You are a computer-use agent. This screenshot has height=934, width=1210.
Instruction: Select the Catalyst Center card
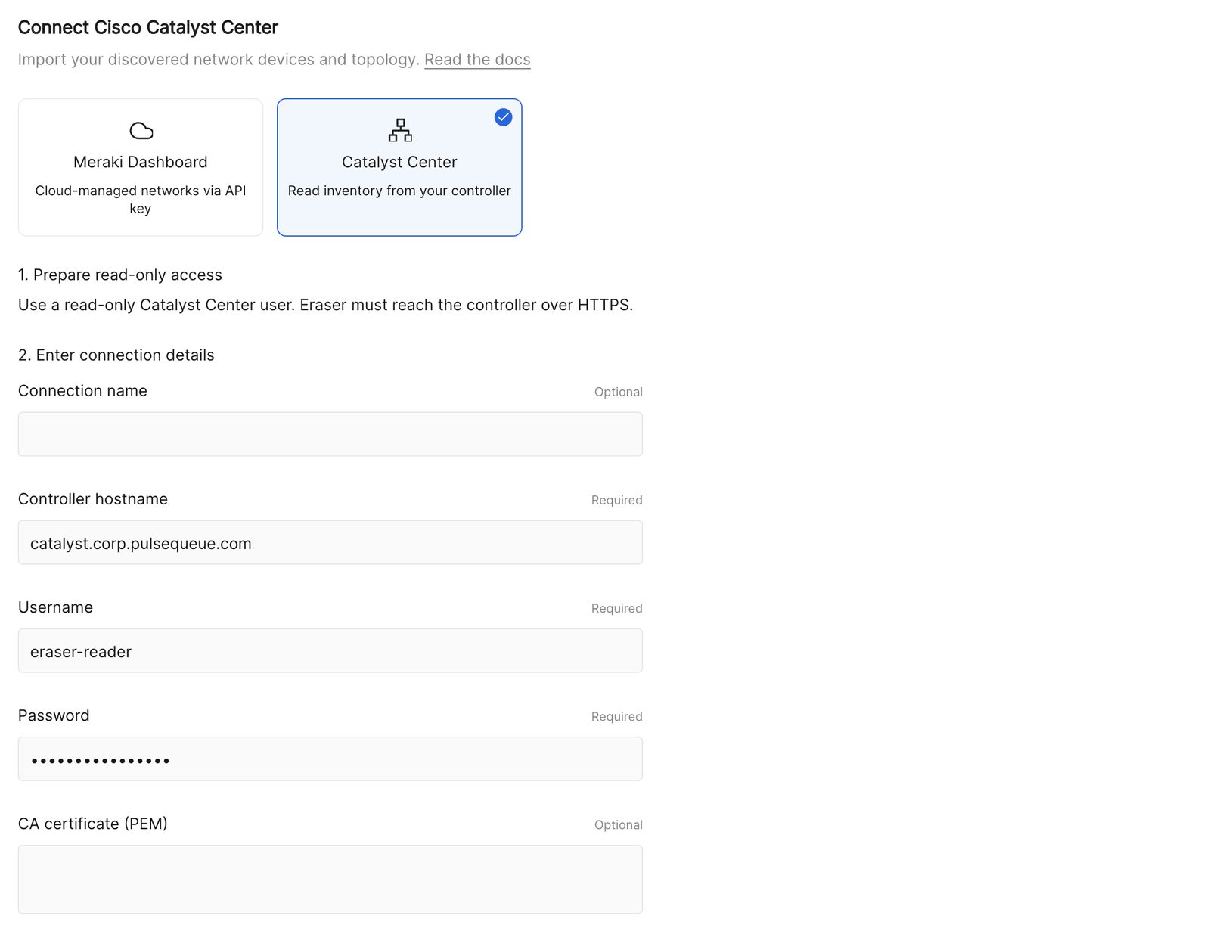pos(399,167)
